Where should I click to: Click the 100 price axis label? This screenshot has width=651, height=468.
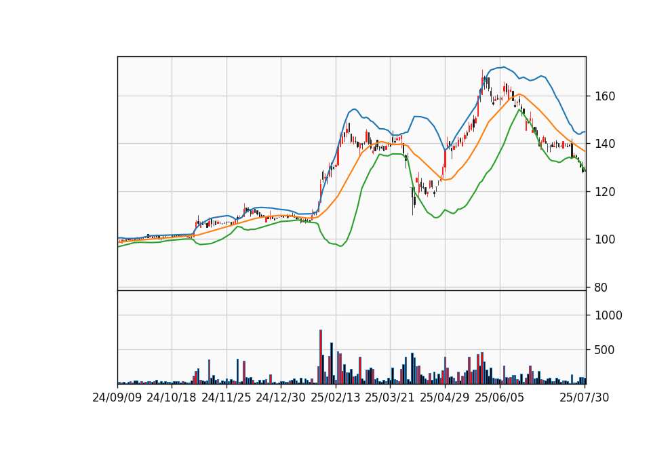604,239
